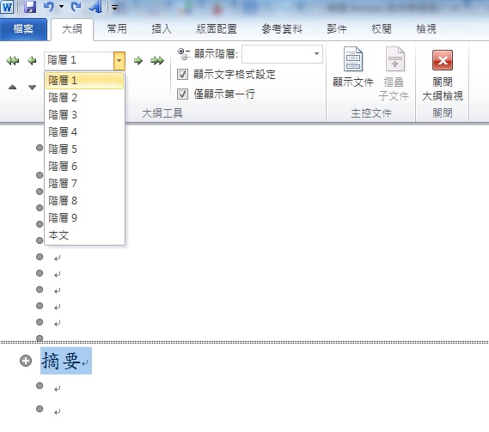This screenshot has width=489, height=432.
Task: Collapse the outline level dropdown arrow
Action: (x=119, y=61)
